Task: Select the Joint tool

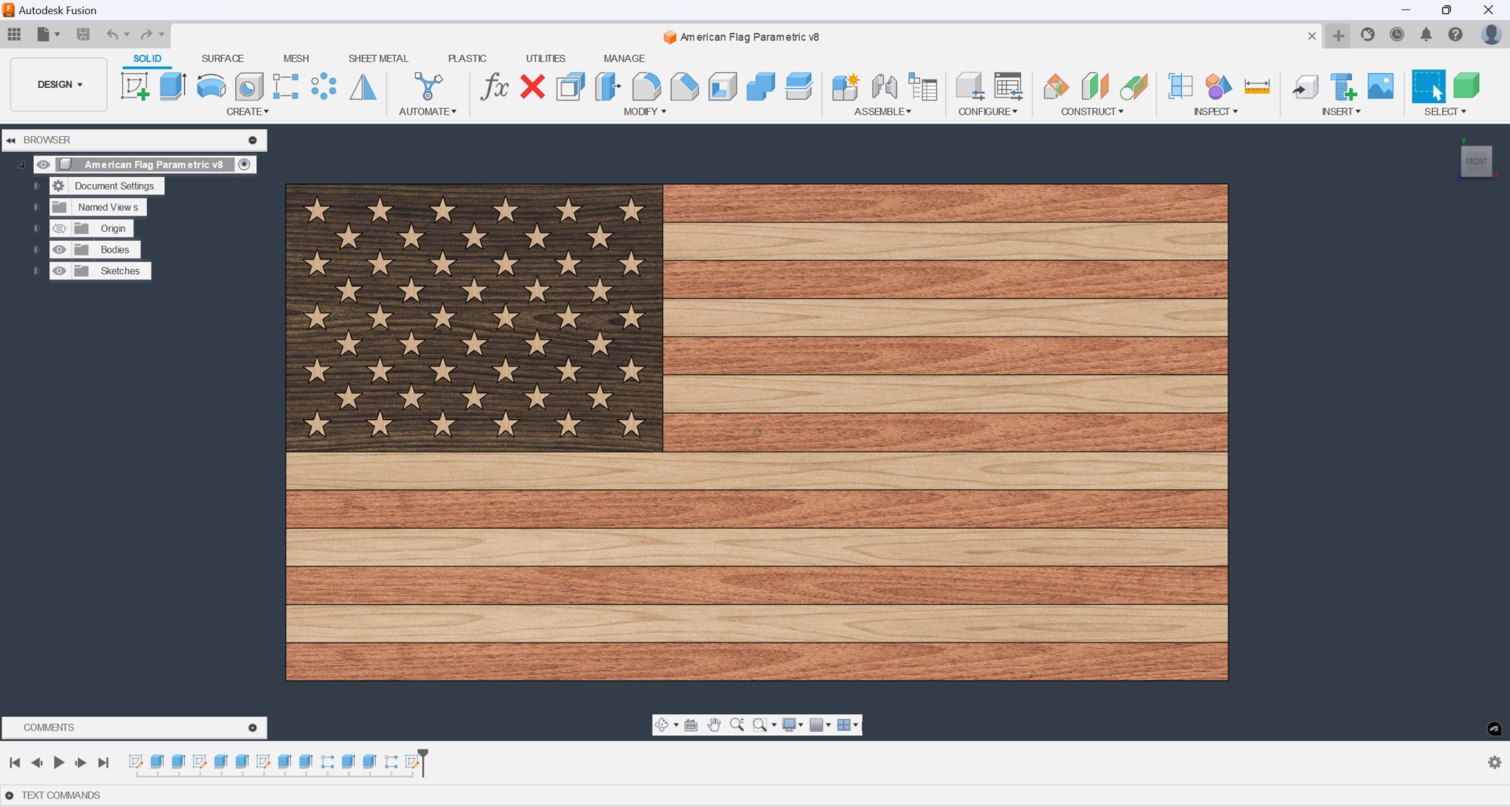Action: [x=884, y=86]
